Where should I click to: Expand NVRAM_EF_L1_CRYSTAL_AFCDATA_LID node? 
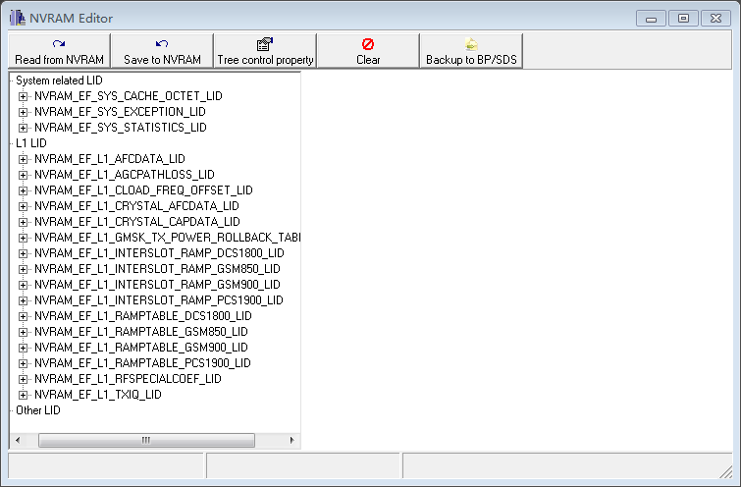pos(23,206)
